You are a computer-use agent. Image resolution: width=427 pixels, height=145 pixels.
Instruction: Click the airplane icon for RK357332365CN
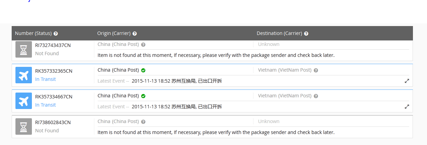pyautogui.click(x=24, y=75)
